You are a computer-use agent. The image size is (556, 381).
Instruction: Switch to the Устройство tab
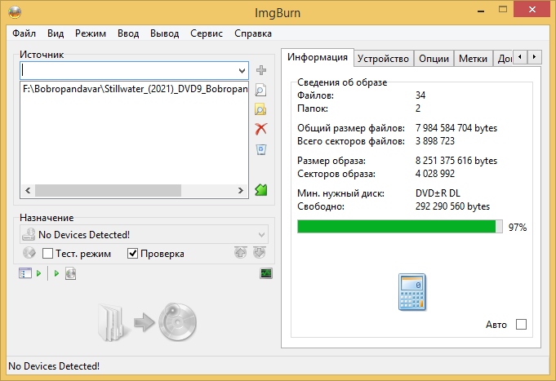pos(384,59)
